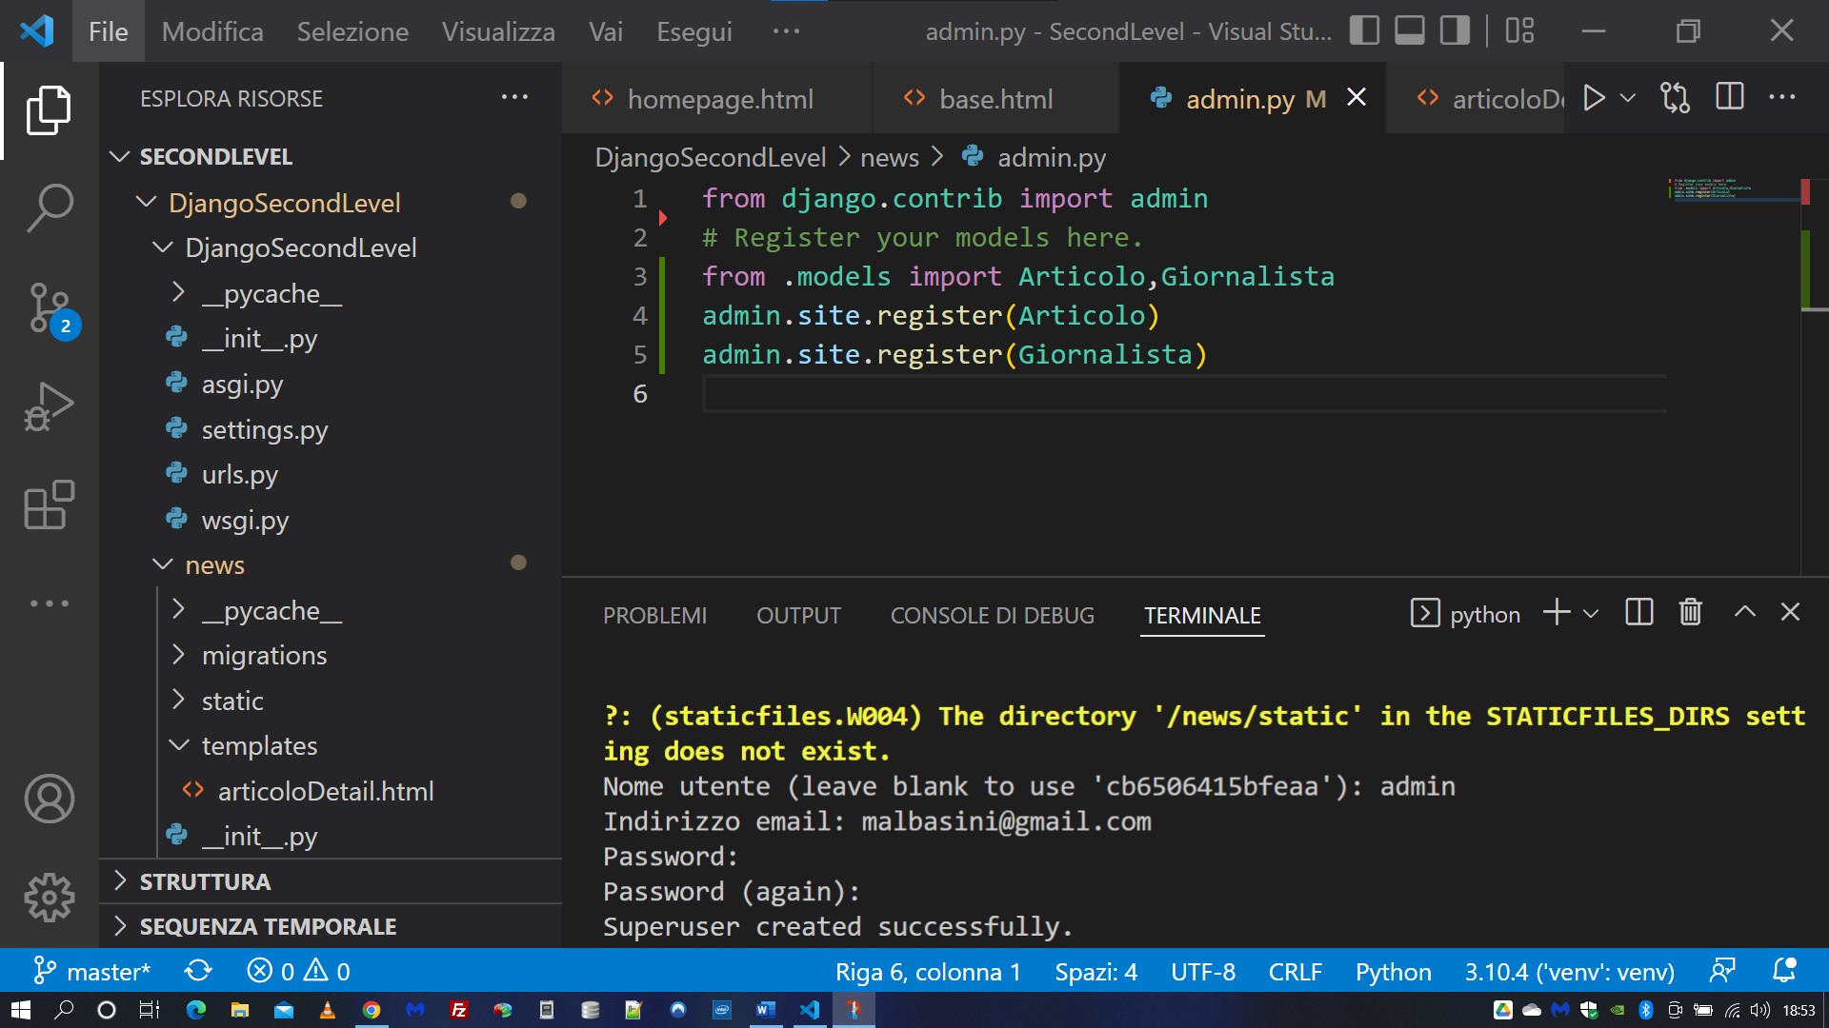
Task: Open more editor actions menu
Action: point(1781,97)
